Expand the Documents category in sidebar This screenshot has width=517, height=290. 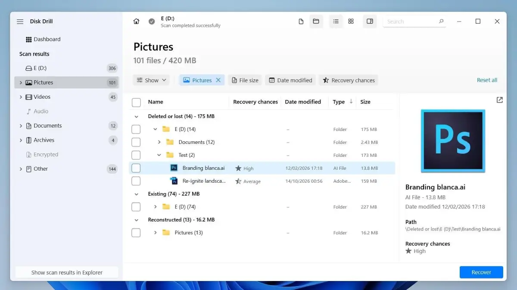point(21,126)
